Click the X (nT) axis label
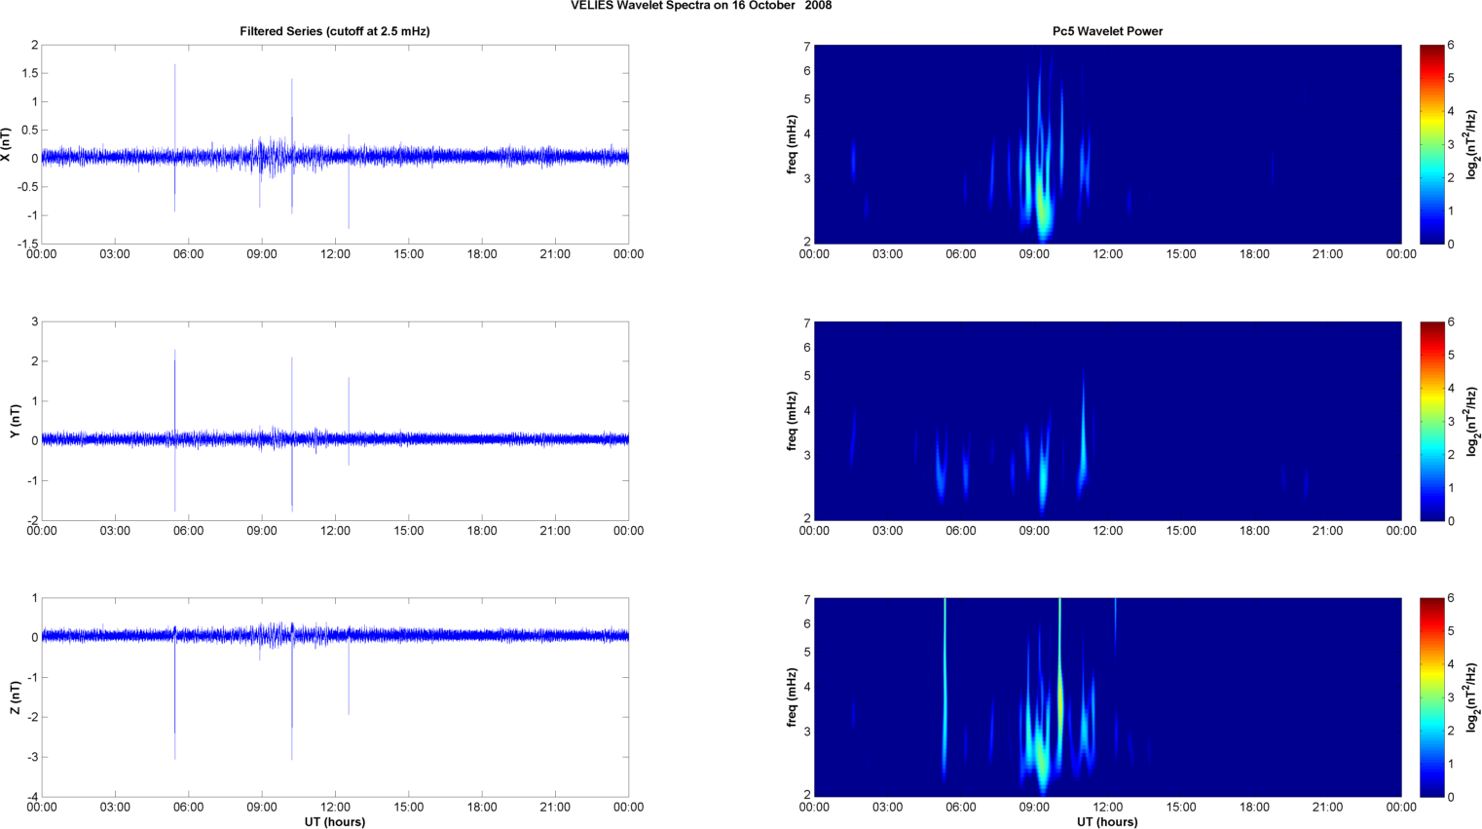This screenshot has width=1482, height=829. click(7, 144)
